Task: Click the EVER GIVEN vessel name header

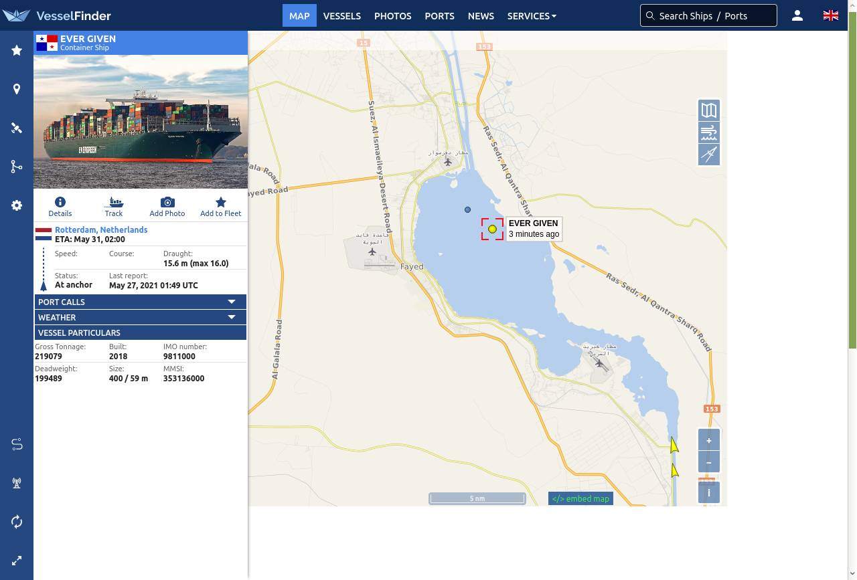Action: [x=88, y=39]
